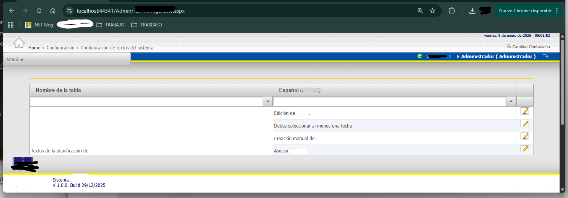The height and width of the screenshot is (198, 568).
Task: Click the logout icon beside Administrador
Action: 545,56
